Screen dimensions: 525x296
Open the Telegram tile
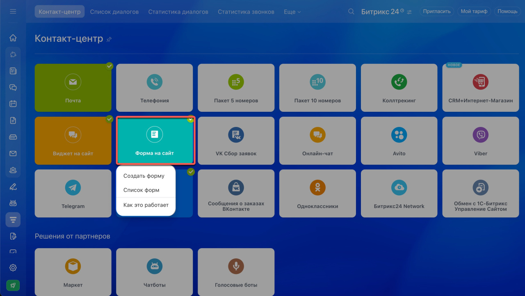coord(73,193)
